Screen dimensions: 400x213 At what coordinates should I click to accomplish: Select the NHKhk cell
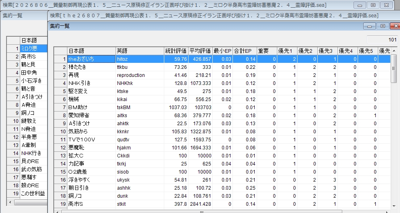point(140,83)
